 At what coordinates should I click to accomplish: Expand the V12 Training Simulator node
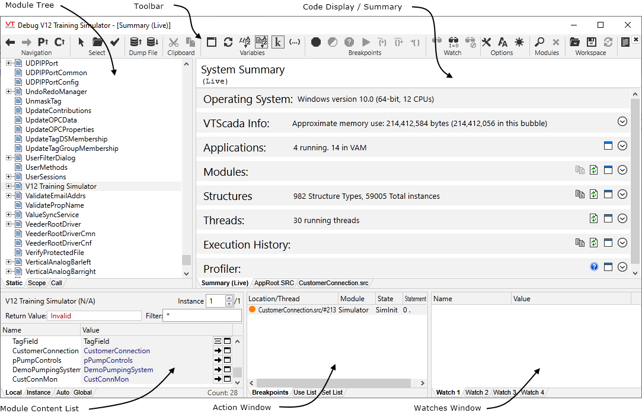9,186
